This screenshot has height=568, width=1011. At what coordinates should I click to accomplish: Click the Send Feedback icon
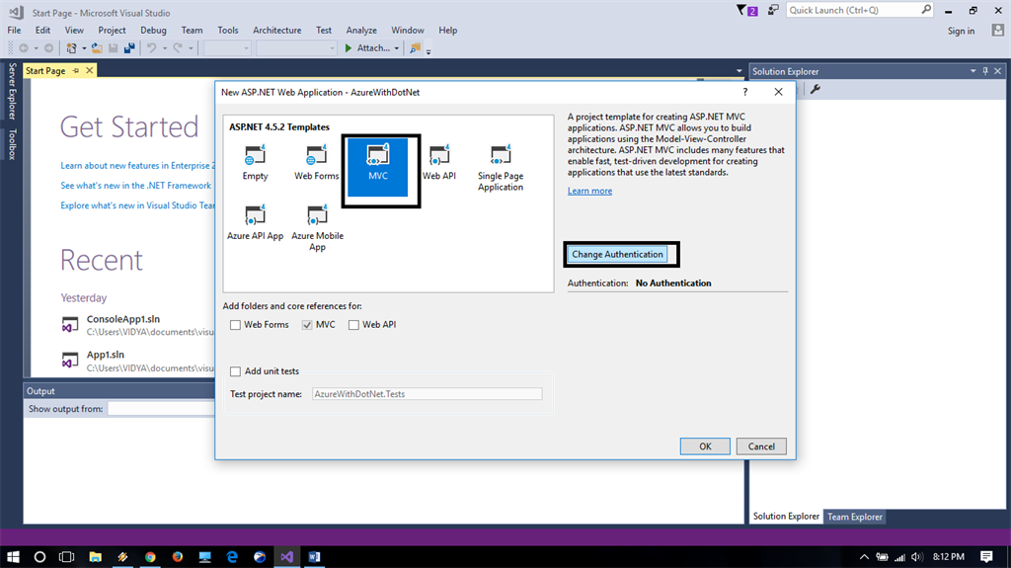click(x=773, y=10)
